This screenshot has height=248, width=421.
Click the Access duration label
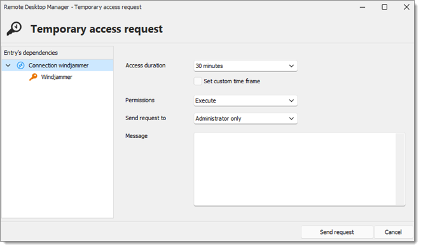coord(146,65)
